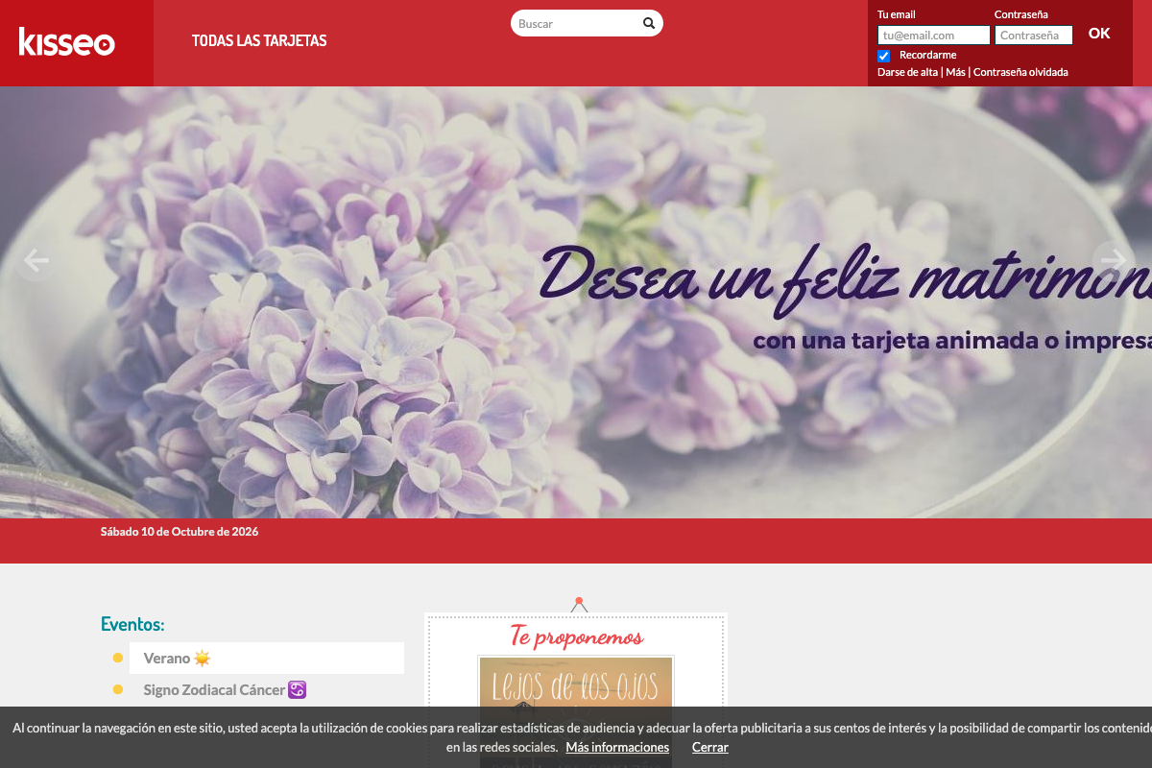Open the Todas las tarjetas menu
The height and width of the screenshot is (768, 1152).
click(x=259, y=40)
